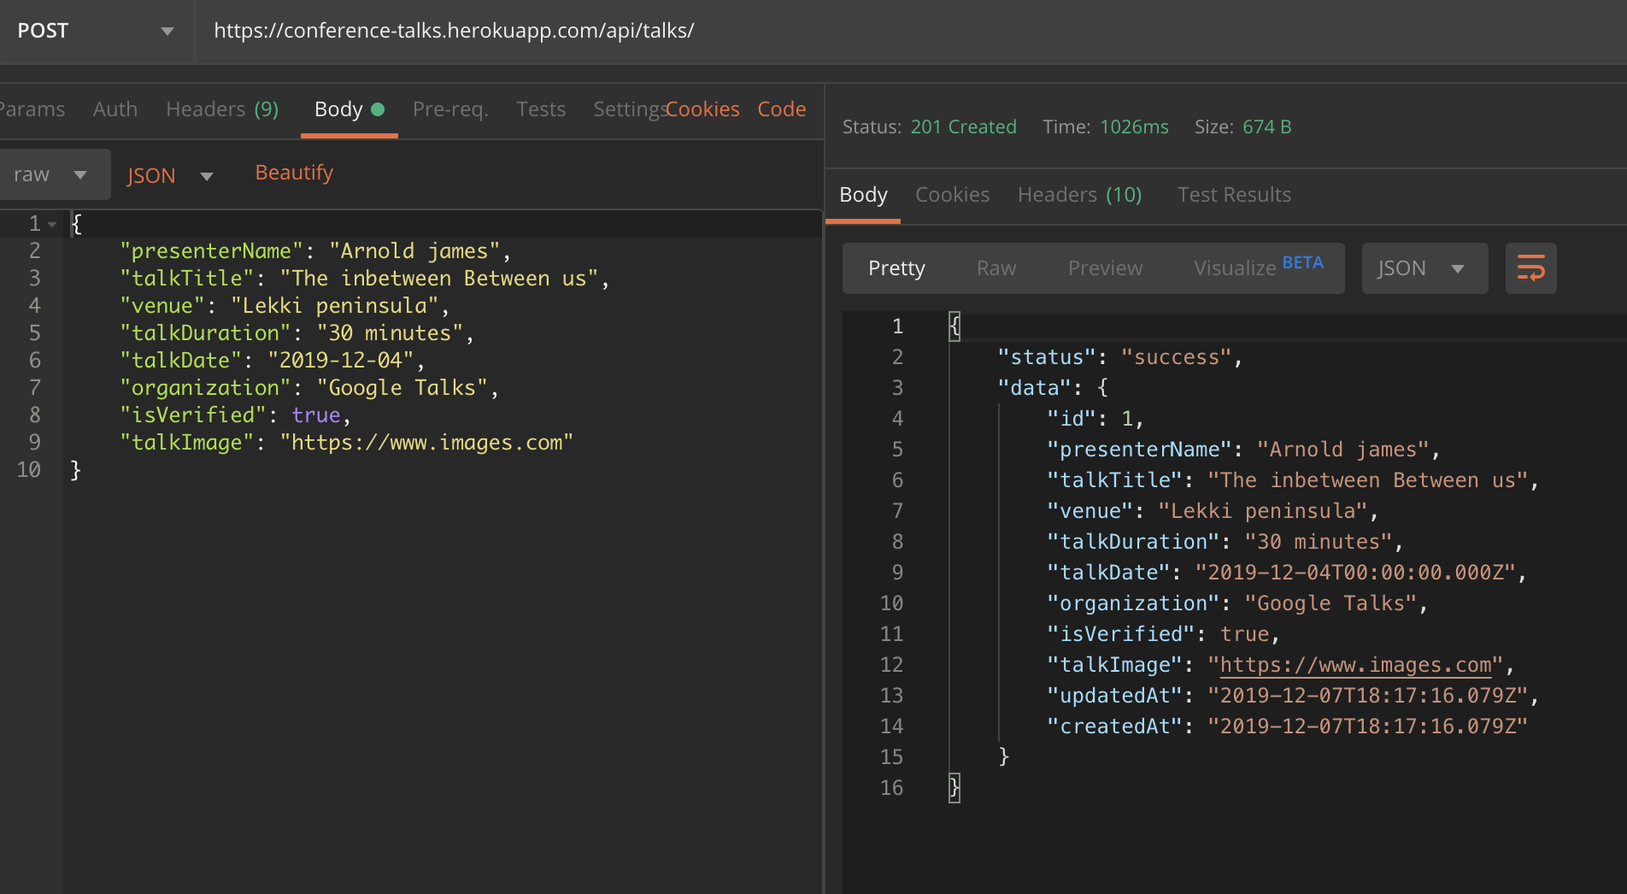The height and width of the screenshot is (894, 1627).
Task: Switch to the Preview response view
Action: [x=1105, y=268]
